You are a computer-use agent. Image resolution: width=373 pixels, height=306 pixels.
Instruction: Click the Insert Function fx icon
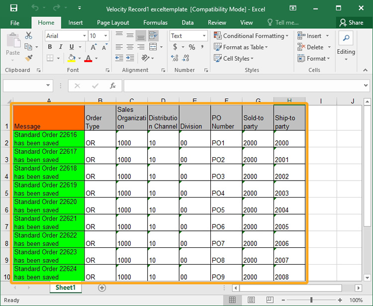point(112,86)
